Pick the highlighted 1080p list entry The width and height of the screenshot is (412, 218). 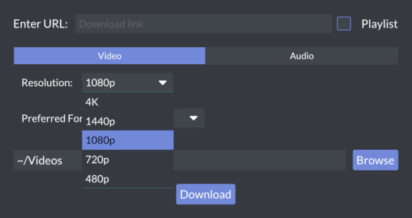(x=128, y=140)
